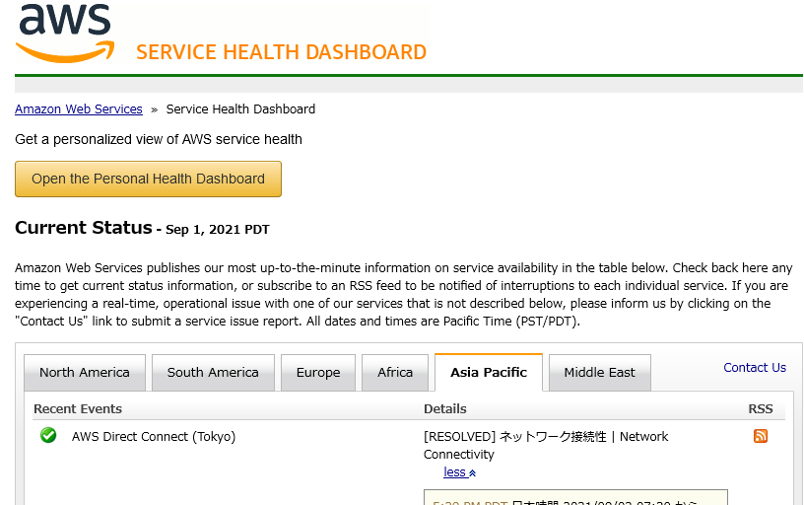The width and height of the screenshot is (804, 505).
Task: Open the Personal Health Dashboard button
Action: coord(148,179)
